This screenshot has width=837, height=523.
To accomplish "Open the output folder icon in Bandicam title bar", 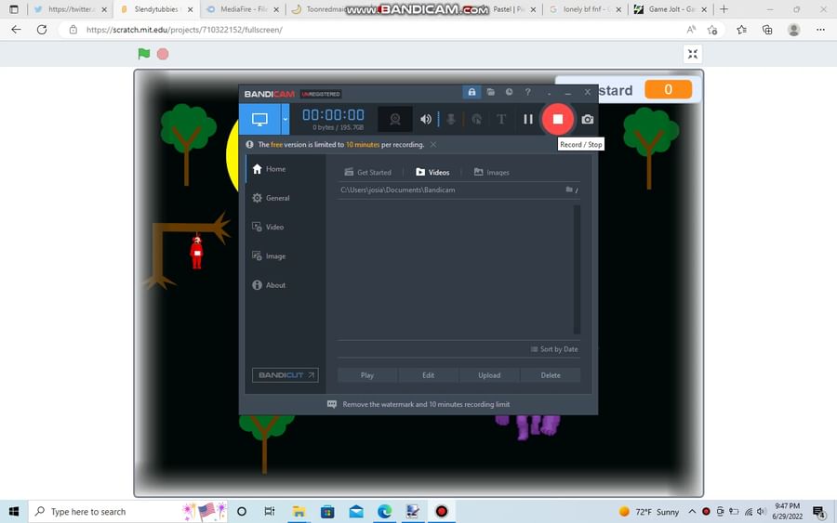I will tap(490, 92).
